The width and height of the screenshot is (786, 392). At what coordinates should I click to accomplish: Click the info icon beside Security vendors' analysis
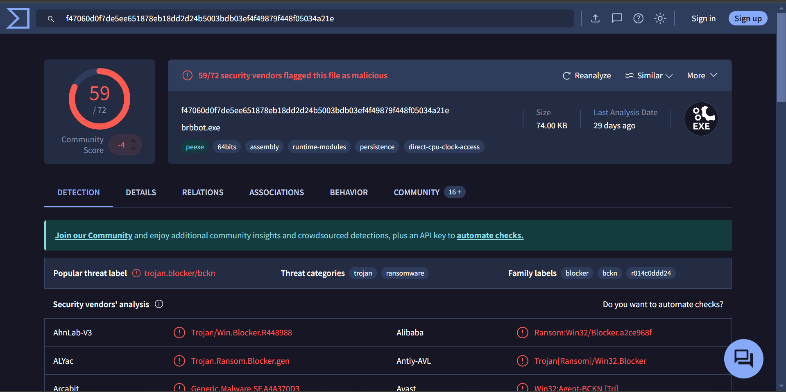(159, 304)
